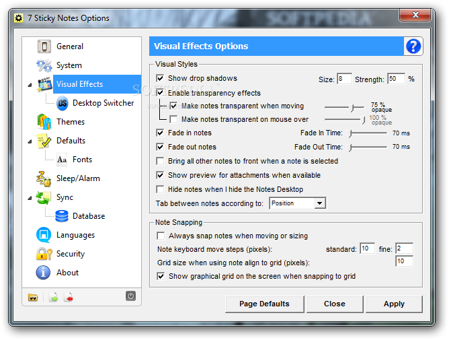Select General in the sidebar

tap(70, 46)
